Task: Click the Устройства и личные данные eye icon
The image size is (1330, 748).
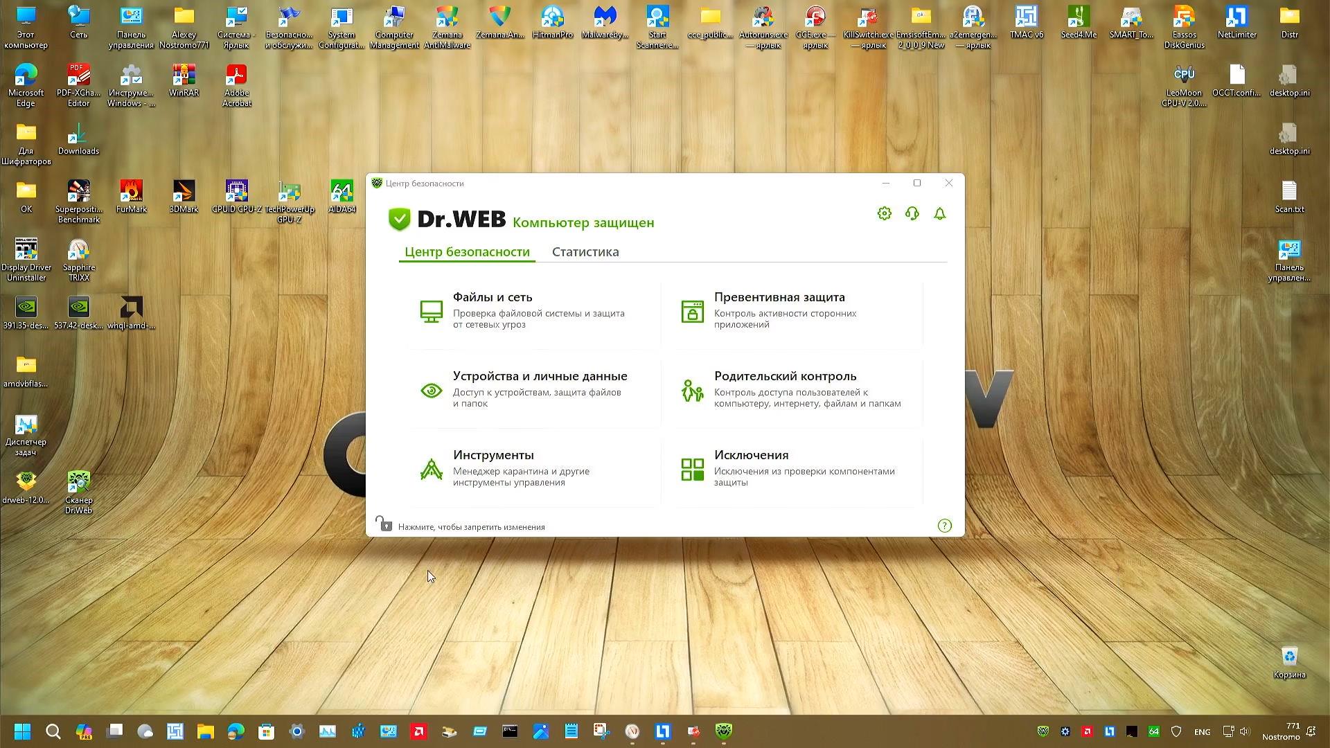Action: point(431,391)
